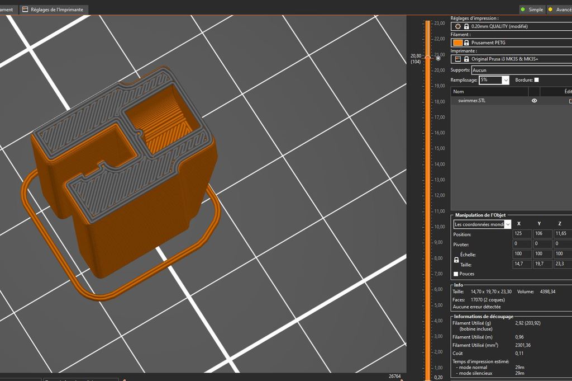
Task: Expand the world coordinates dropdown
Action: tap(507, 224)
